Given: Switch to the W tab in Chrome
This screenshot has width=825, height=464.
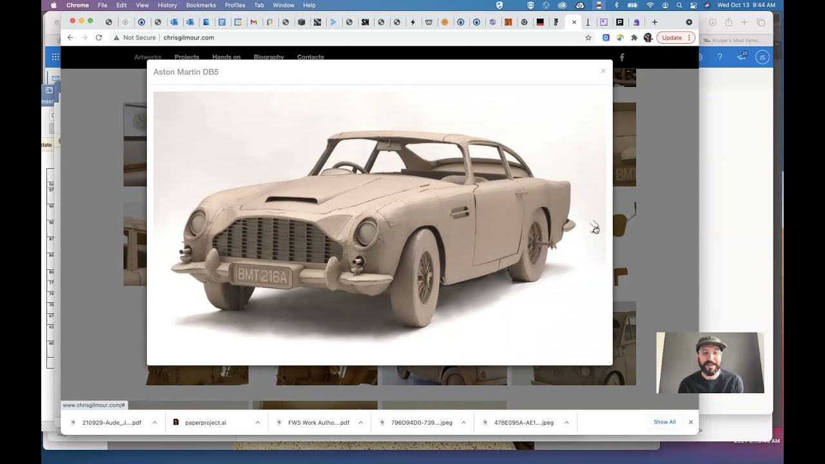Looking at the screenshot, I should pos(429,22).
